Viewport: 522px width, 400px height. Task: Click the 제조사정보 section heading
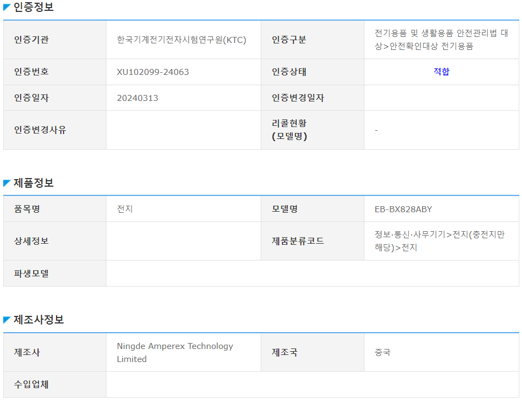click(39, 320)
